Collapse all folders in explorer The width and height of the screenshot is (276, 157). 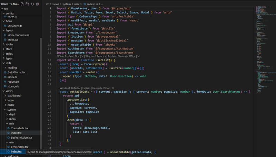tap(37, 4)
